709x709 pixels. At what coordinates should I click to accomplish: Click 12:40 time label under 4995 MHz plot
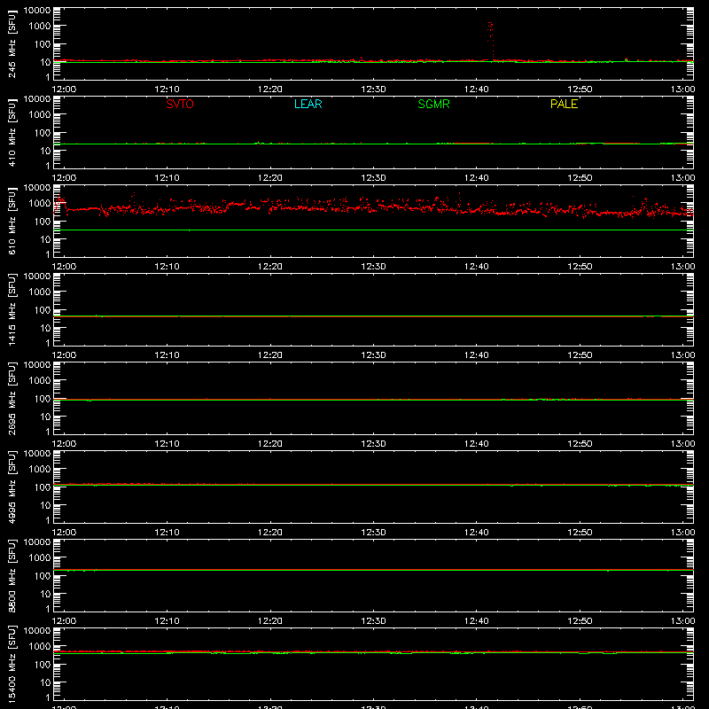click(x=477, y=533)
